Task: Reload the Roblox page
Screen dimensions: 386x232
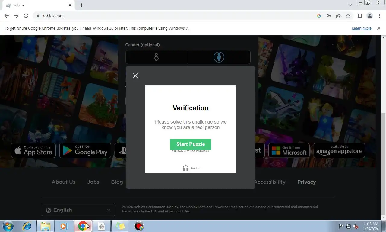Action: pyautogui.click(x=26, y=16)
